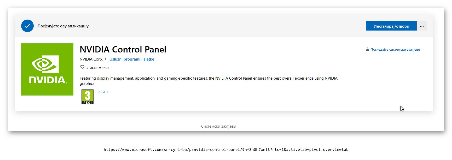Click the 'PEGI' label under the badge number

pos(88,103)
